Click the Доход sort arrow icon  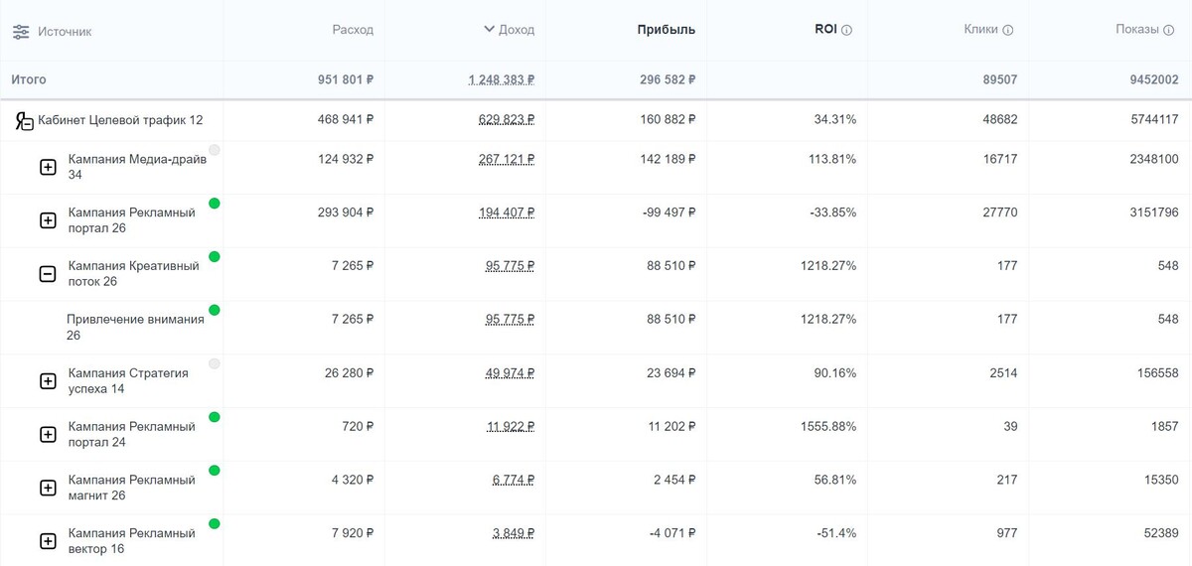point(489,30)
